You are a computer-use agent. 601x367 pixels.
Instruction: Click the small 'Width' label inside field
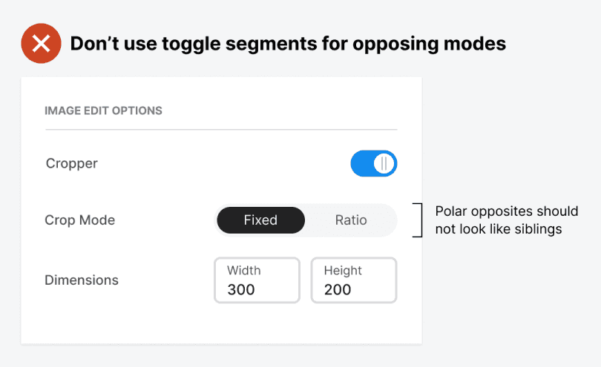point(244,271)
